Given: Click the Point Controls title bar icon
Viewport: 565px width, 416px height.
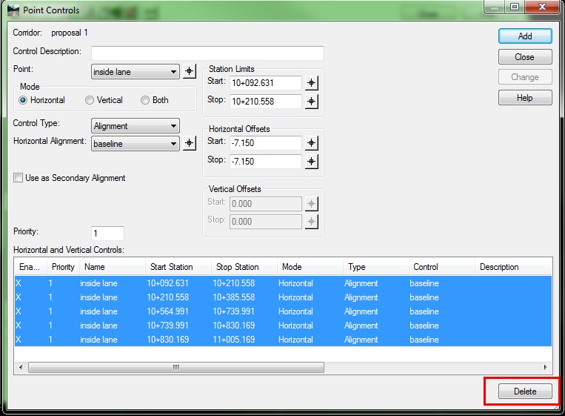Looking at the screenshot, I should click(13, 10).
